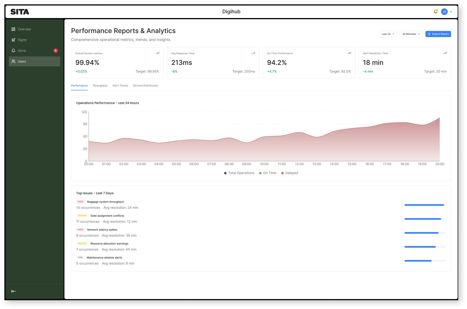The height and width of the screenshot is (309, 467).
Task: Toggle the On Time series in the chart legend
Action: click(x=267, y=173)
